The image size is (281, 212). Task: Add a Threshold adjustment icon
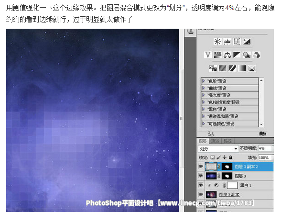(x=232, y=68)
